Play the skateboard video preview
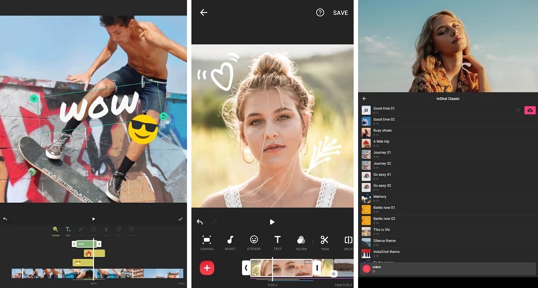The height and width of the screenshot is (288, 538). point(93,219)
